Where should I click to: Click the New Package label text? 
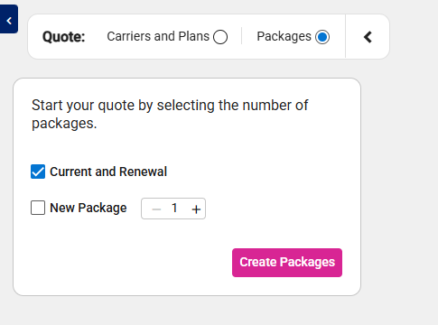89,208
